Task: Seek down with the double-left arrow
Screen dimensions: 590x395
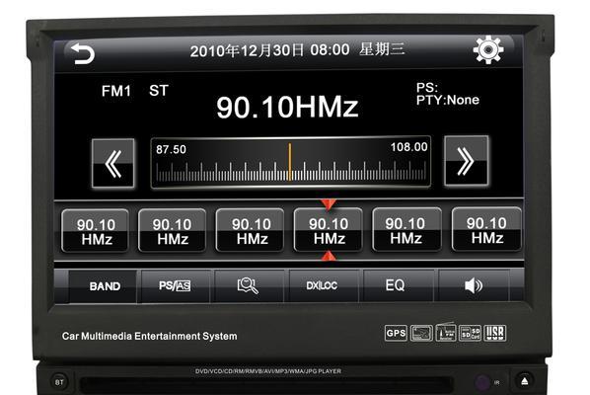Action: coord(113,163)
